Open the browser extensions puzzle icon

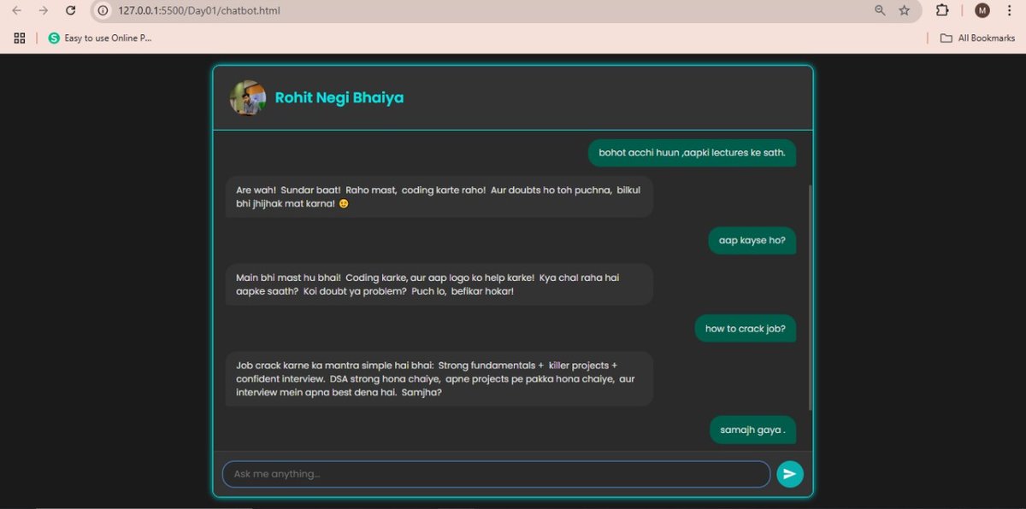941,11
